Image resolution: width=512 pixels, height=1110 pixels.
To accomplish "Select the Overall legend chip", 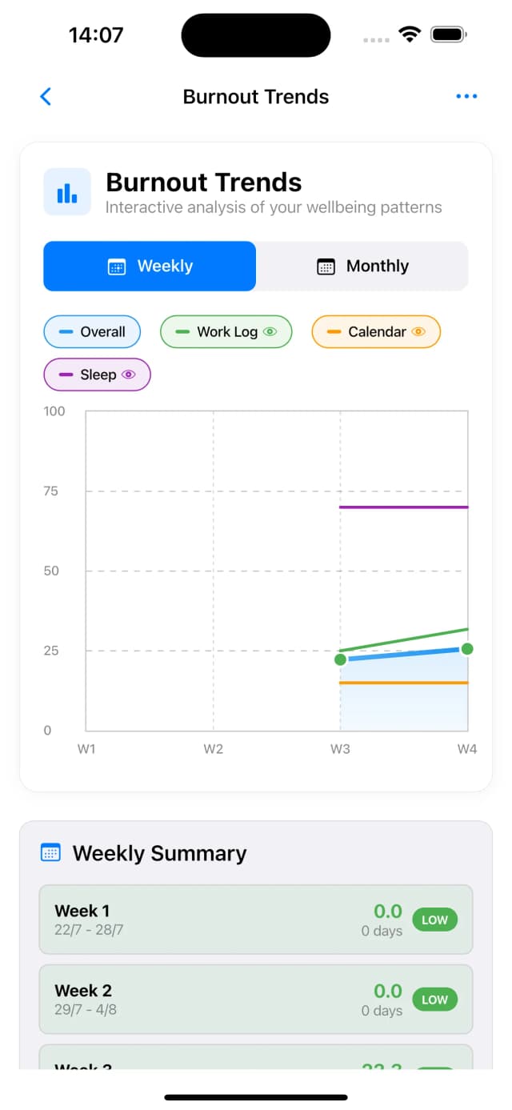I will coord(92,332).
